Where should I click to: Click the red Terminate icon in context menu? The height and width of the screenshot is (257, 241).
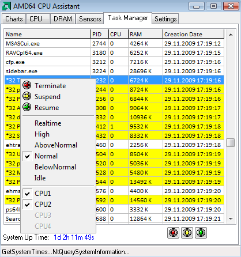coord(27,85)
